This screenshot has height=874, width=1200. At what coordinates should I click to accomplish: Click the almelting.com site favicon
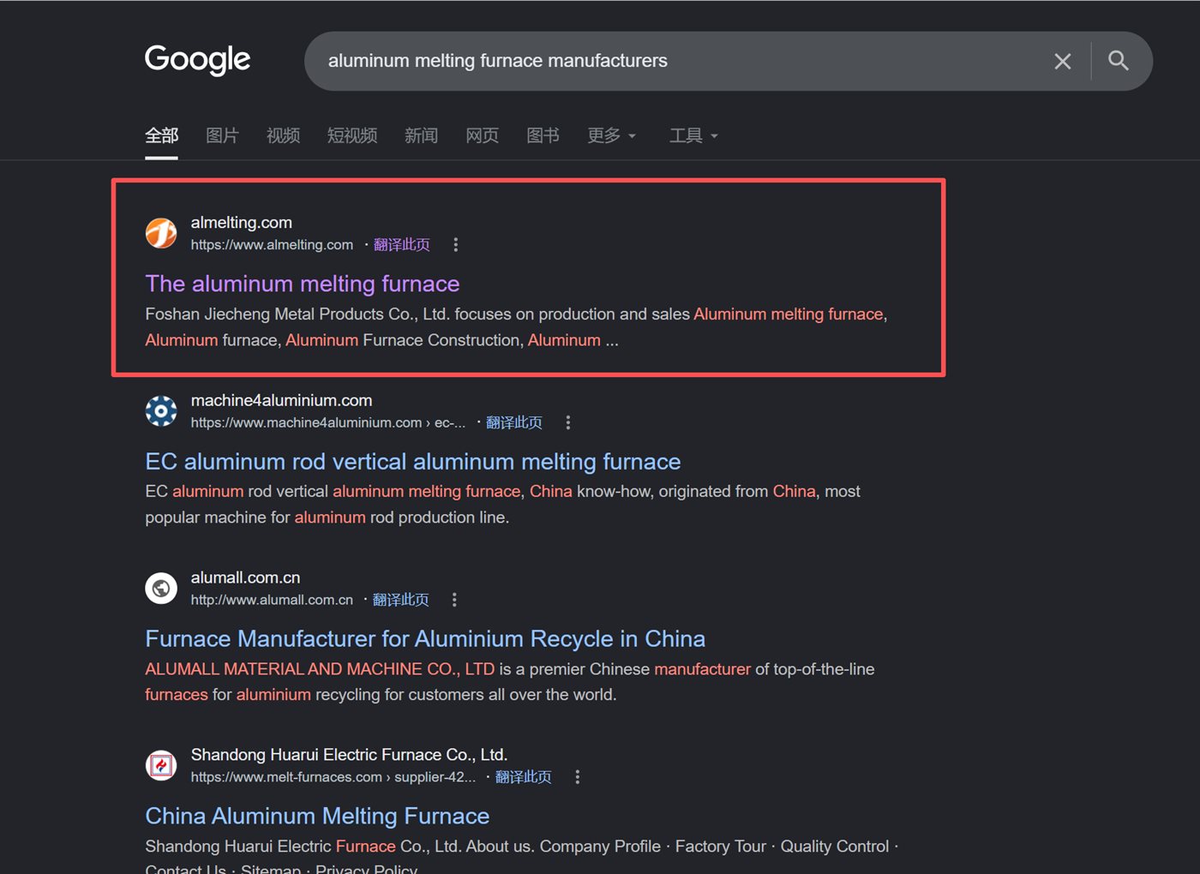tap(161, 233)
